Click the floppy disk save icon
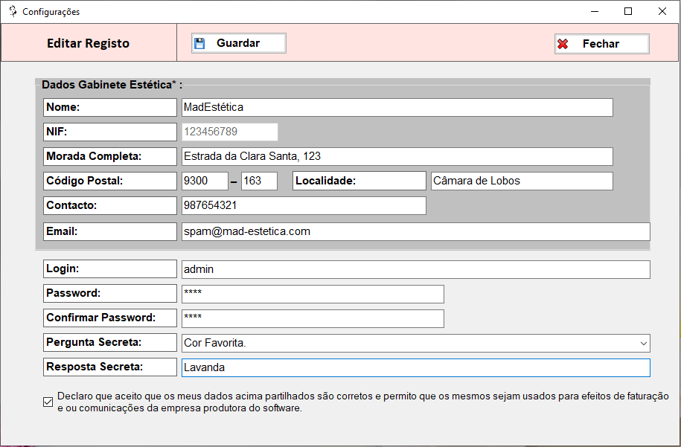The height and width of the screenshot is (447, 681). [199, 43]
